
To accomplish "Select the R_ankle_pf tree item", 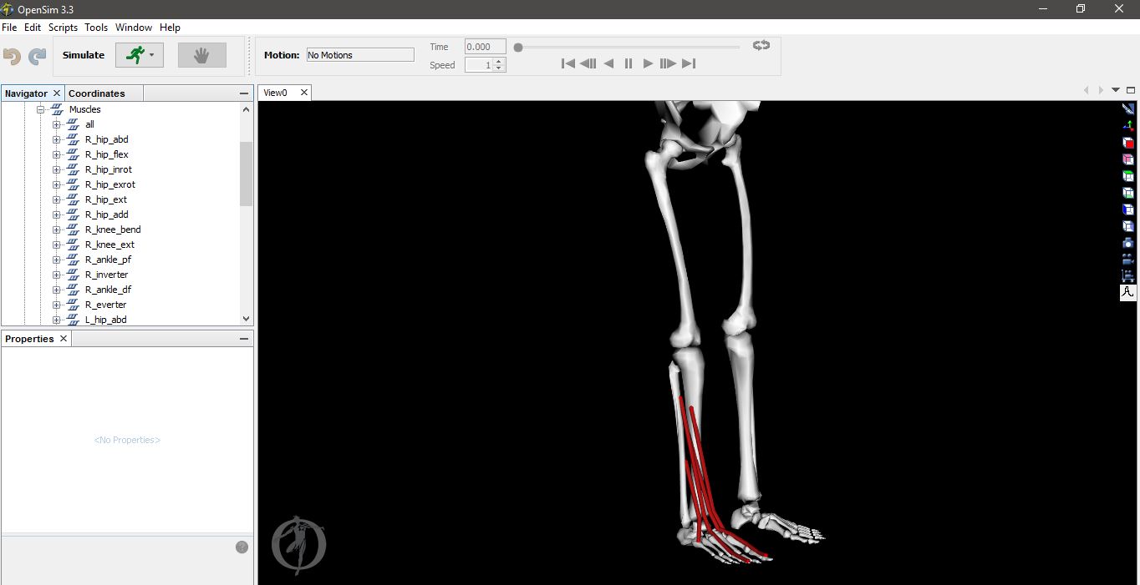I will [x=108, y=260].
